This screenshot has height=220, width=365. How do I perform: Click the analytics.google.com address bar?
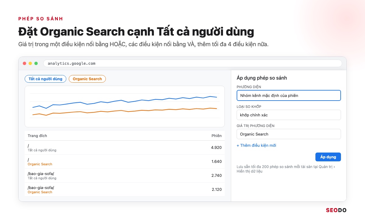(193, 64)
